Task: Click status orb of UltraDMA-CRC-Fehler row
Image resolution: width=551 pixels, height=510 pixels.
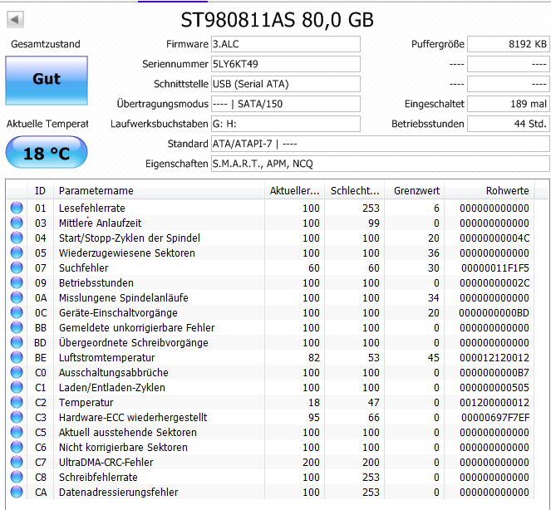Action: point(17,462)
